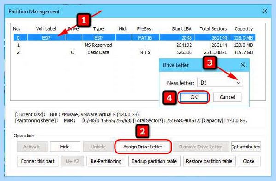This screenshot has width=276, height=181.
Task: Click the Activate button
Action: (32, 147)
